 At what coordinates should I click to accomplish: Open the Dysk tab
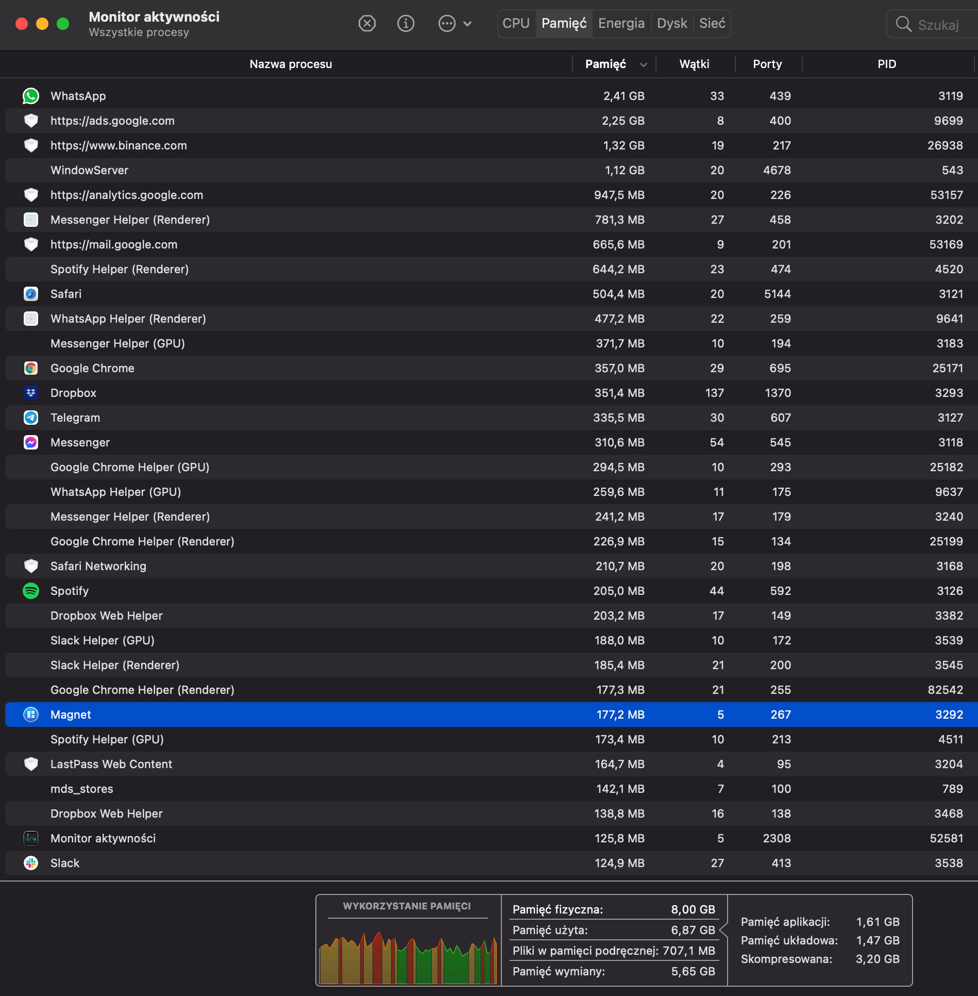click(672, 23)
